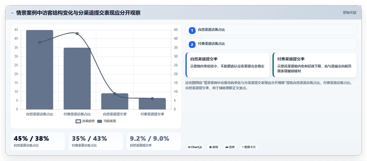Open the 自然渠道提交率 card

pos(228,65)
